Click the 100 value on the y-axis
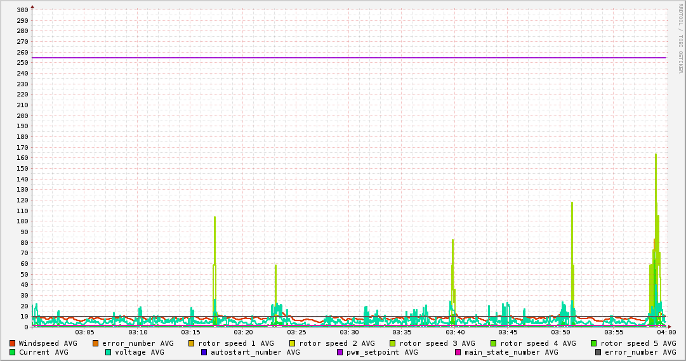This screenshot has height=361, width=686. tap(22, 221)
